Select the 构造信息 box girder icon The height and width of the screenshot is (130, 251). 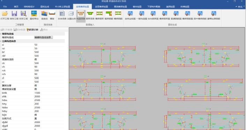pos(81,15)
